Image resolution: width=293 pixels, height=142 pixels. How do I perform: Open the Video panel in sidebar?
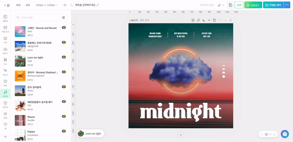5,104
